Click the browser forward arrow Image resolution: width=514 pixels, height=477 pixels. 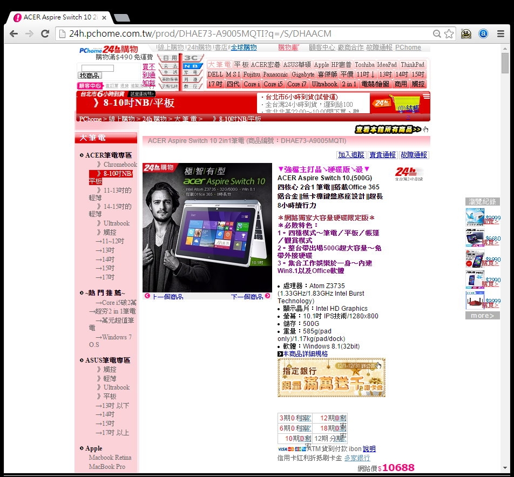[x=30, y=33]
